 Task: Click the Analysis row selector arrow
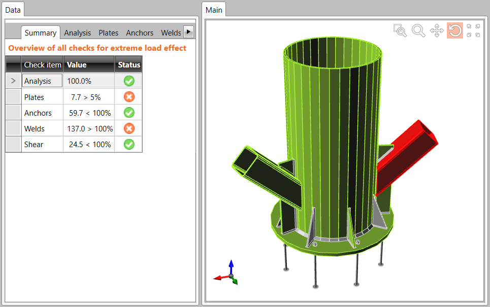[x=13, y=80]
